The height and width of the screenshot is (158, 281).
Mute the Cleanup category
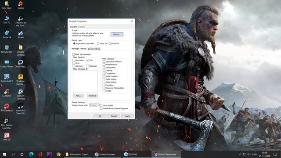104,70
